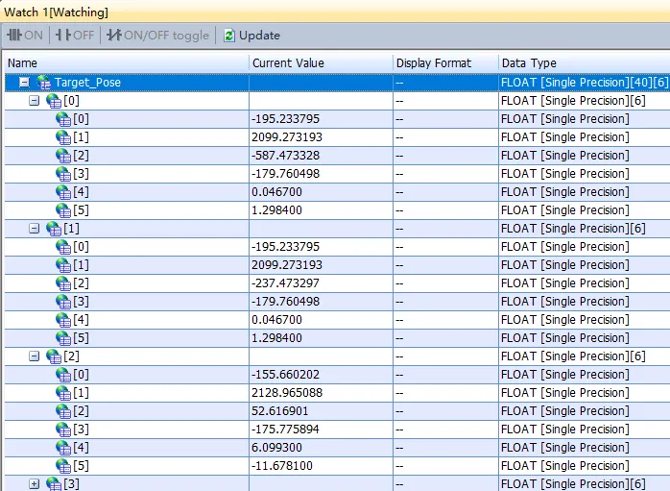Click the Data Type column header
Image resolution: width=670 pixels, height=491 pixels.
coord(584,63)
